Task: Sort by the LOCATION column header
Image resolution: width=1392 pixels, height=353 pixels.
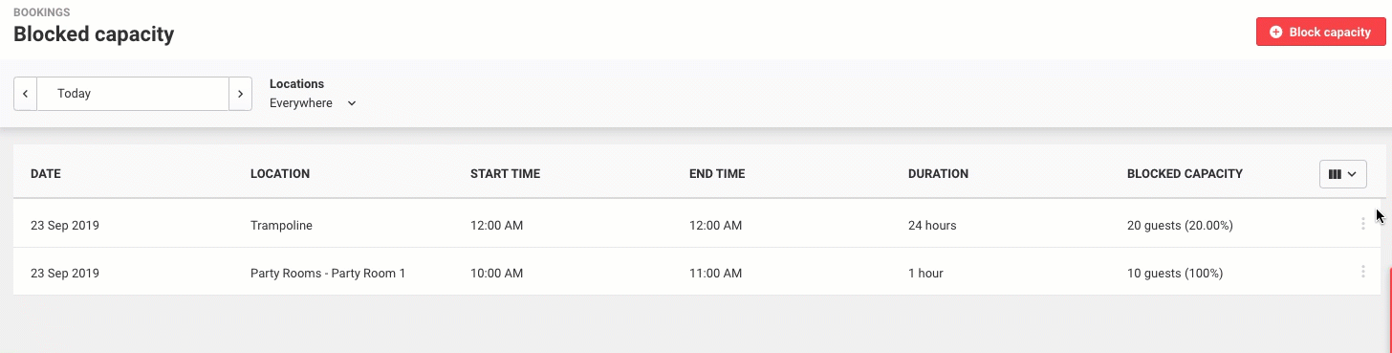Action: coord(280,174)
